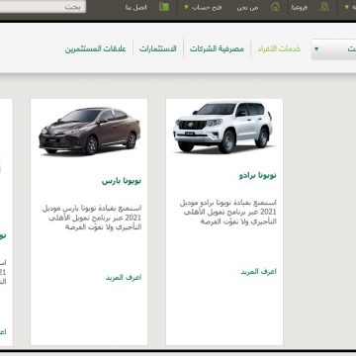Select مصرفية الشركات menu item

(217, 49)
